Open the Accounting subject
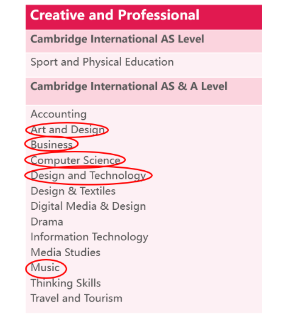The height and width of the screenshot is (315, 281). coord(58,114)
